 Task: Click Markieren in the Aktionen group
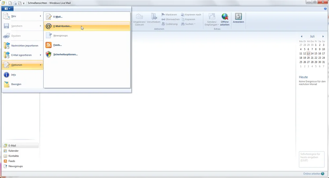169,15
